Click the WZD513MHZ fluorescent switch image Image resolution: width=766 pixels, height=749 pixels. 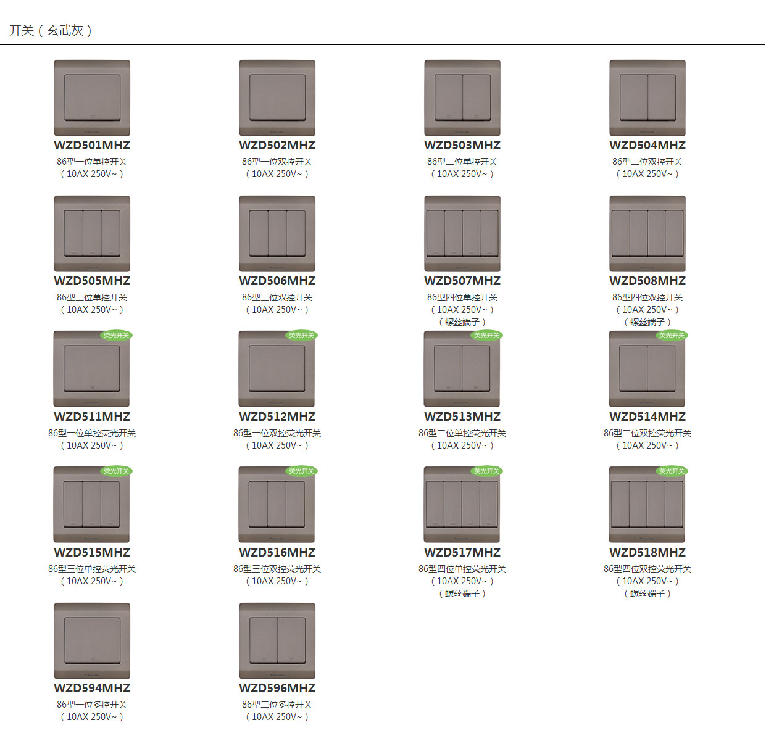(462, 370)
